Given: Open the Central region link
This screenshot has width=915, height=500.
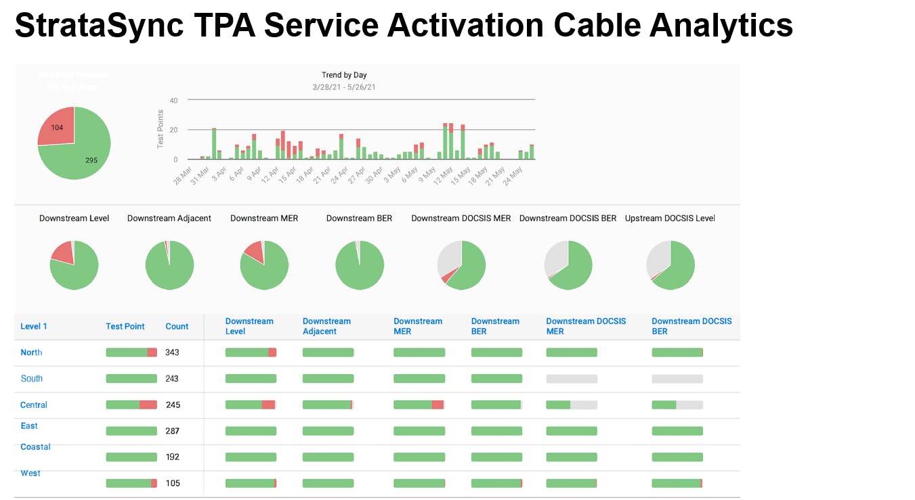Looking at the screenshot, I should 33,405.
